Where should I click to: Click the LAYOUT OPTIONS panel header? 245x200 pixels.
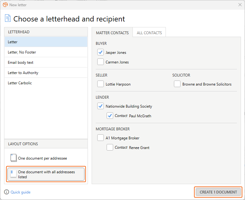tap(46, 144)
